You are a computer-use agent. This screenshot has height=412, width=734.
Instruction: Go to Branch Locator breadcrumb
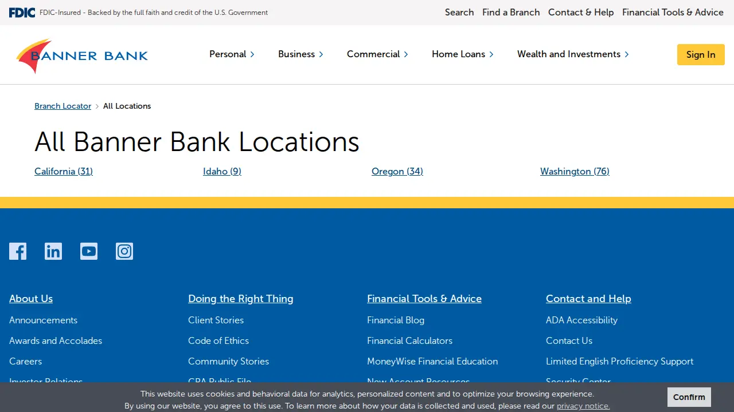[x=63, y=106]
